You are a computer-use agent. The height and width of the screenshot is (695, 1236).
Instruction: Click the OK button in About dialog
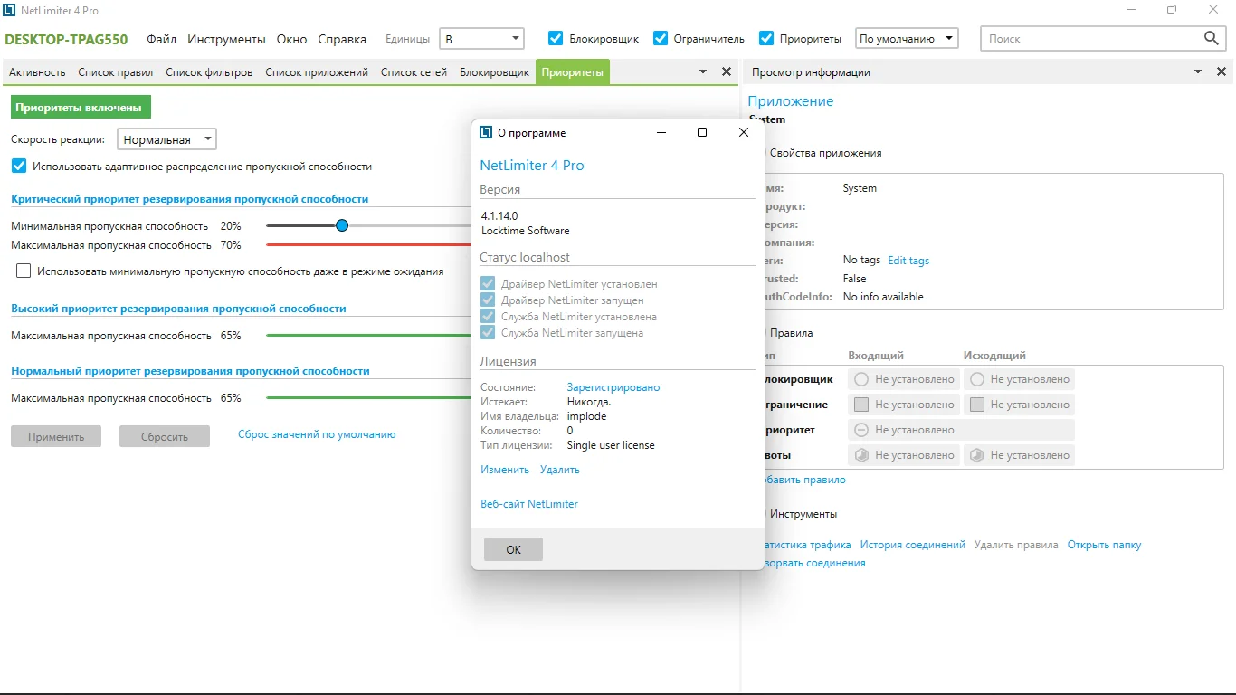(x=513, y=549)
